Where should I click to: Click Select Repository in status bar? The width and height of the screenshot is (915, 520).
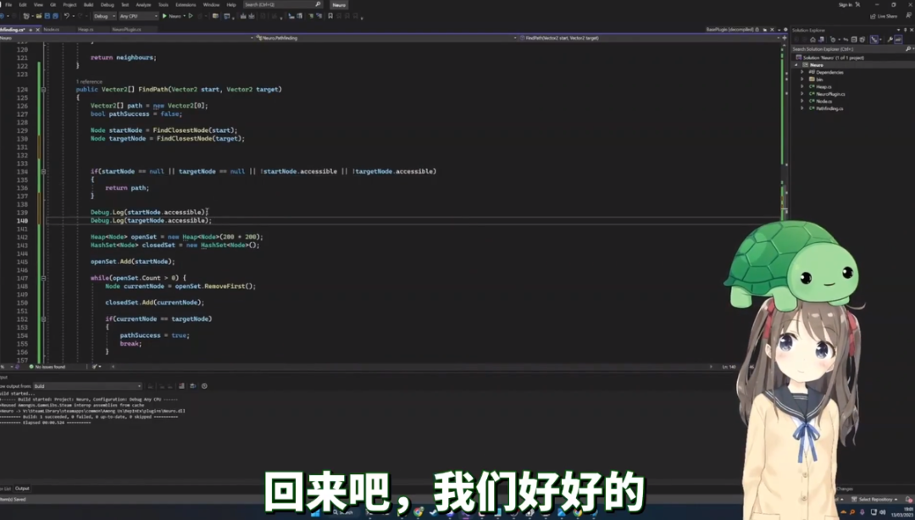tap(874, 500)
